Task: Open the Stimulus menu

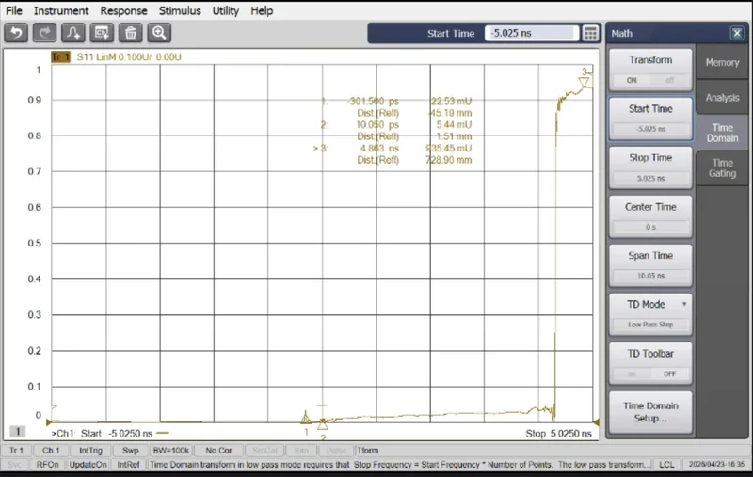Action: click(179, 10)
